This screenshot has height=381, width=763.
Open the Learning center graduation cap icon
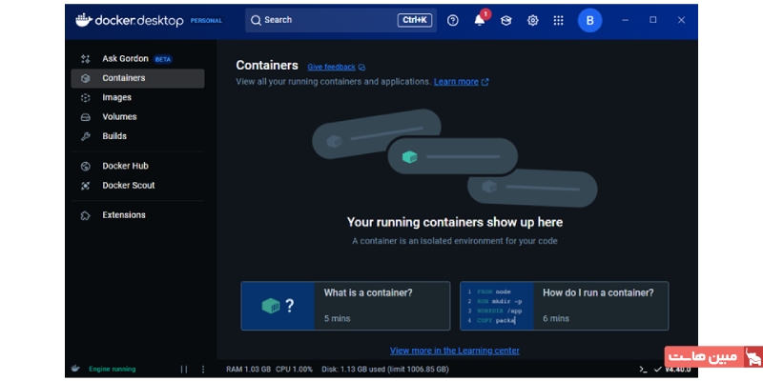point(506,20)
